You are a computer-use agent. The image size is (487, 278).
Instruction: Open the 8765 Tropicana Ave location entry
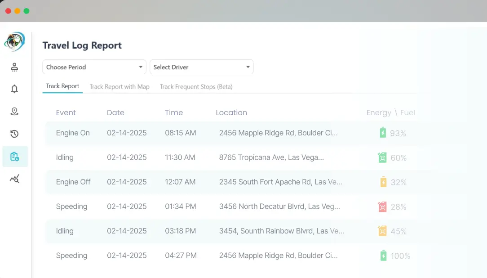pos(271,157)
